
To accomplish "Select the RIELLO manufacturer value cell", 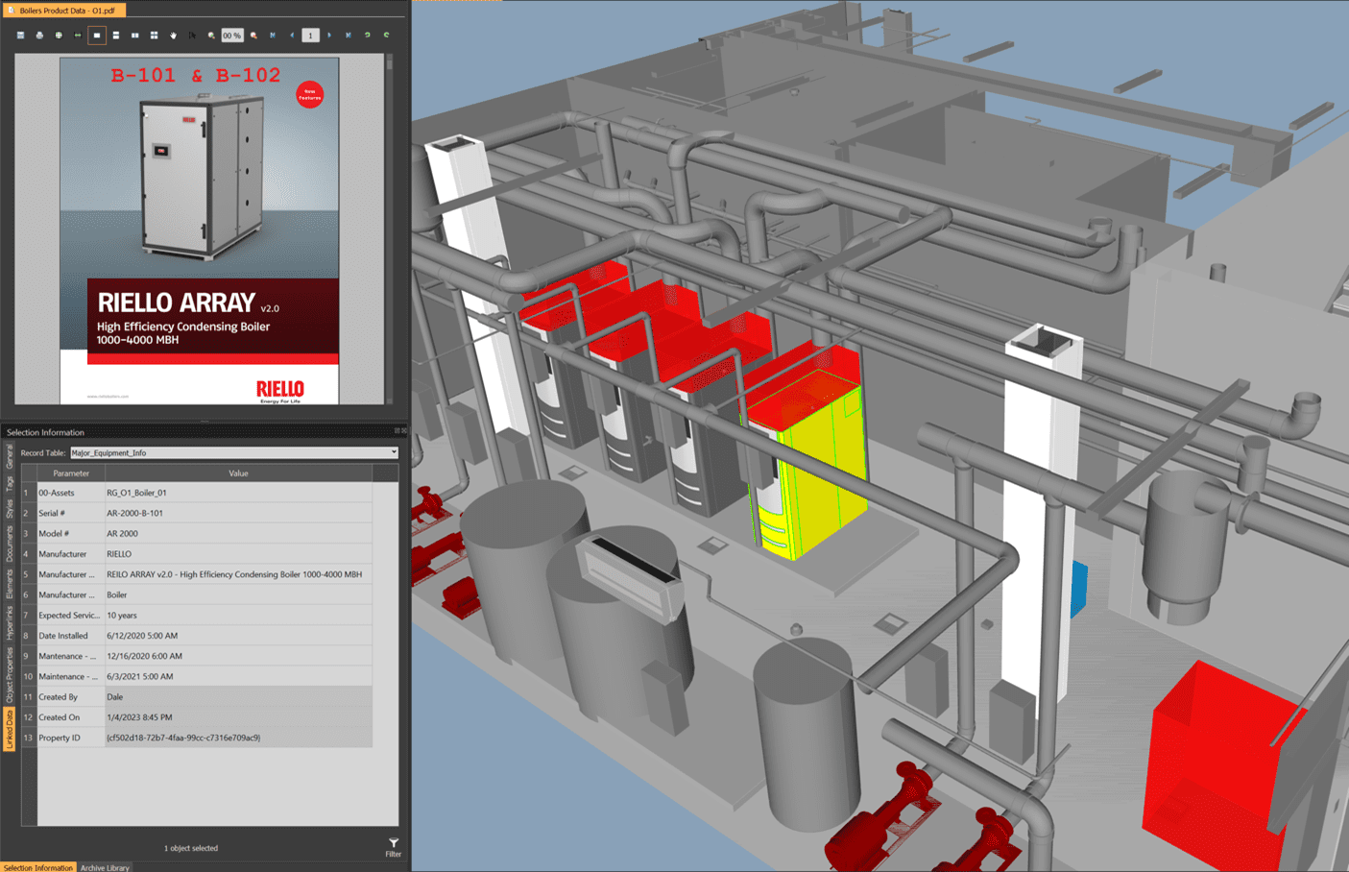I will point(238,554).
